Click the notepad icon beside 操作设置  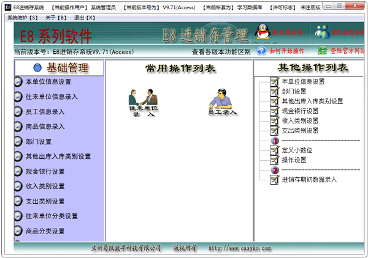[275, 160]
